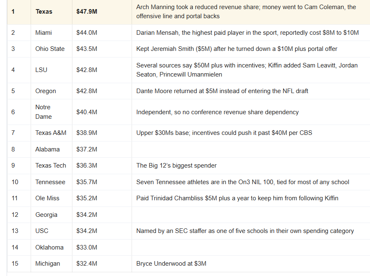Click the Arch Manning revenue share note

point(246,12)
